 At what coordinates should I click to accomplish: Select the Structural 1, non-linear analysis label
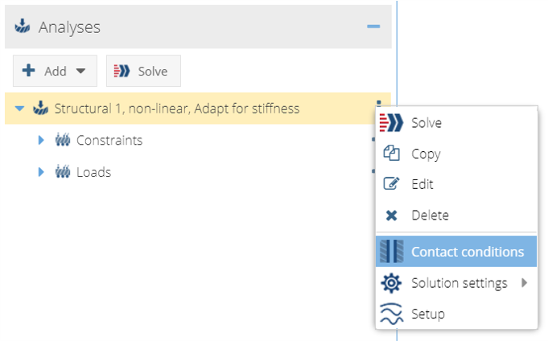pyautogui.click(x=177, y=109)
